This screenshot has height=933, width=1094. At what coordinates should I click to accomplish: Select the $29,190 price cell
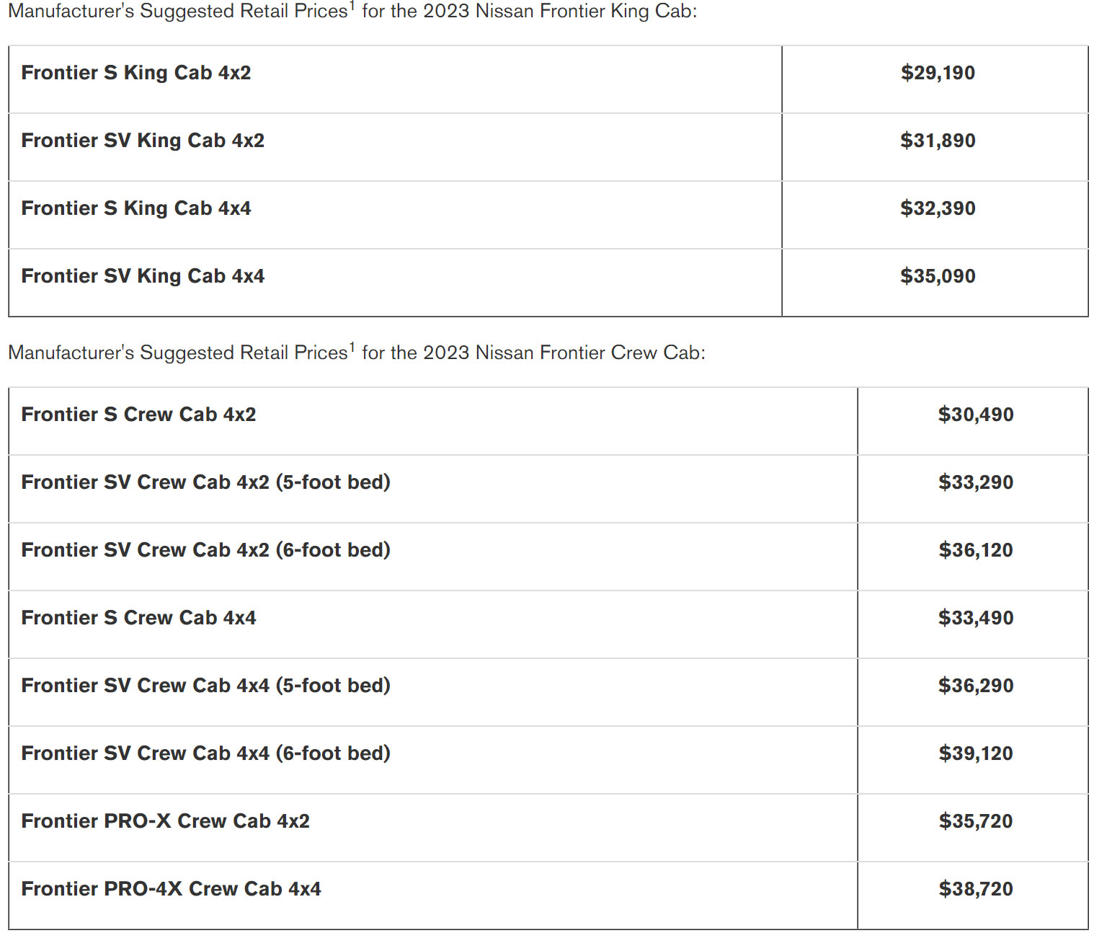pos(938,73)
